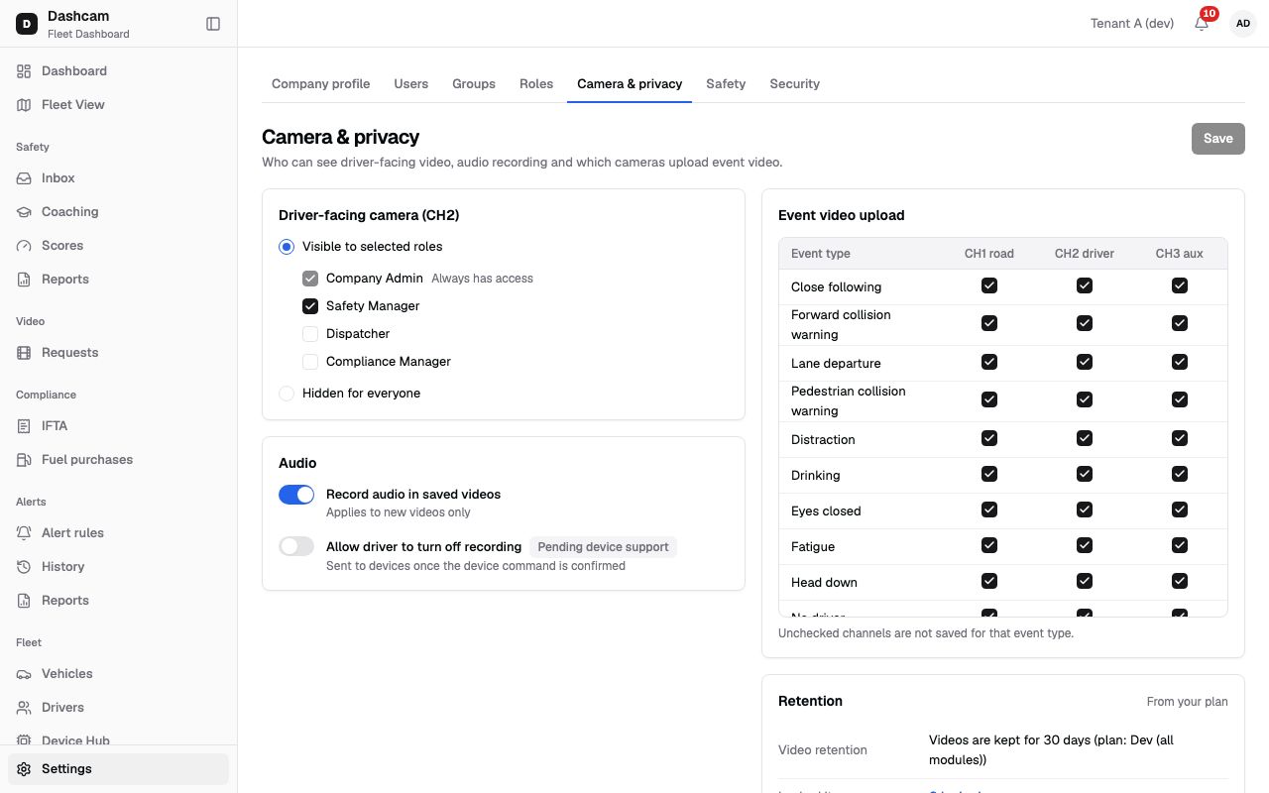The height and width of the screenshot is (793, 1269).
Task: Open the Roles tab
Action: click(x=536, y=84)
